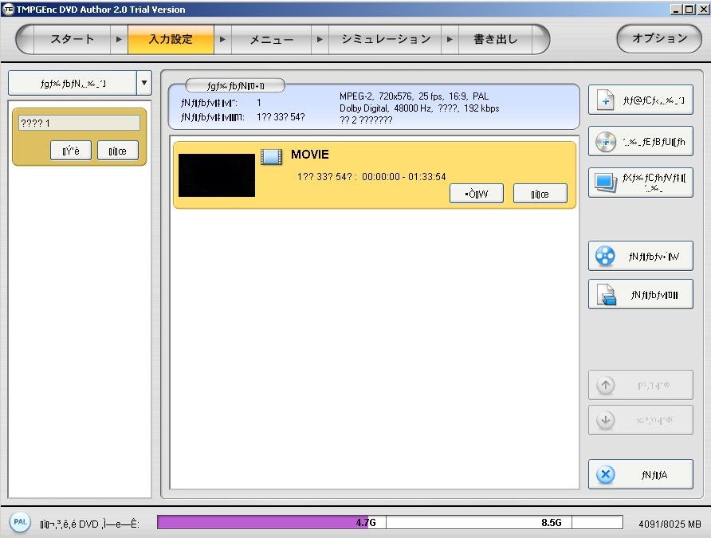The image size is (711, 538).
Task: Maximize the TMPGEnc DVD Author window
Action: 689,9
